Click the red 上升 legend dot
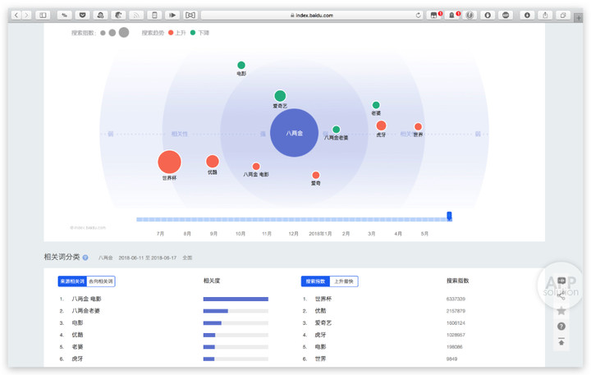 tap(171, 33)
